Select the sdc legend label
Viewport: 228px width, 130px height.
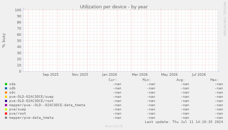pos(12,93)
